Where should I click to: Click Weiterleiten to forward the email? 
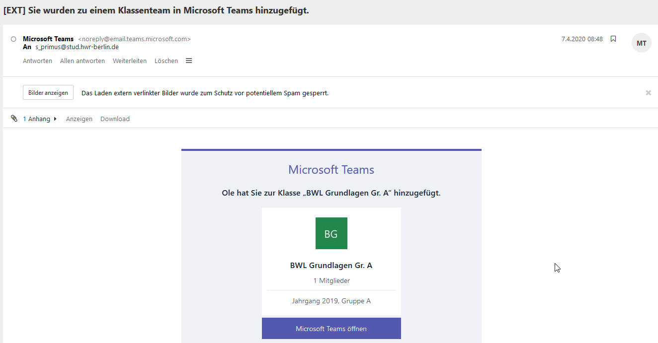[x=130, y=61]
